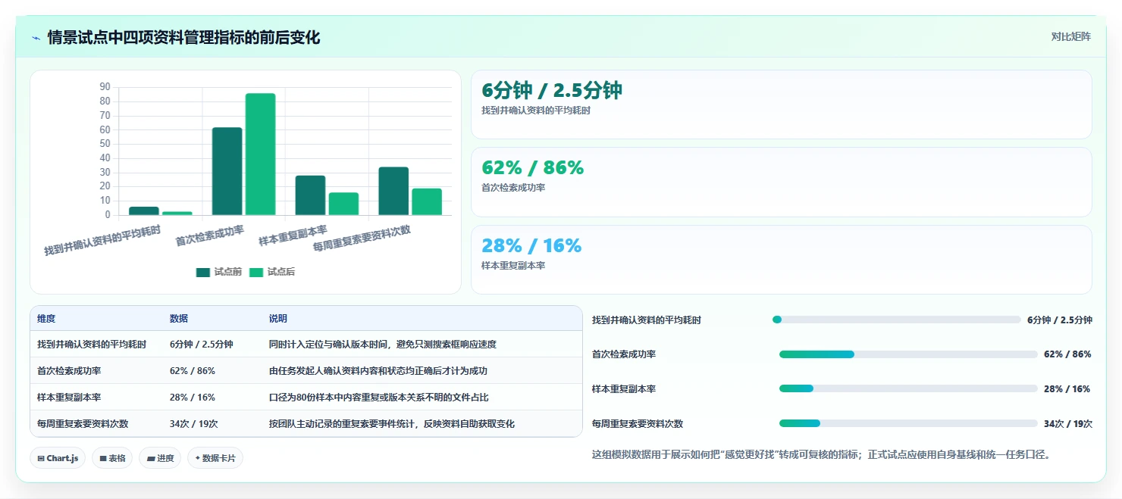Screen dimensions: 1122x499
Task: Click the lightning icon beside the title
Action: coord(36,38)
